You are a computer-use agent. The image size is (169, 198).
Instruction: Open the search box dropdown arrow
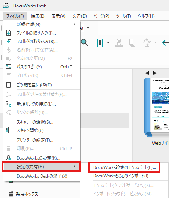[88, 28]
